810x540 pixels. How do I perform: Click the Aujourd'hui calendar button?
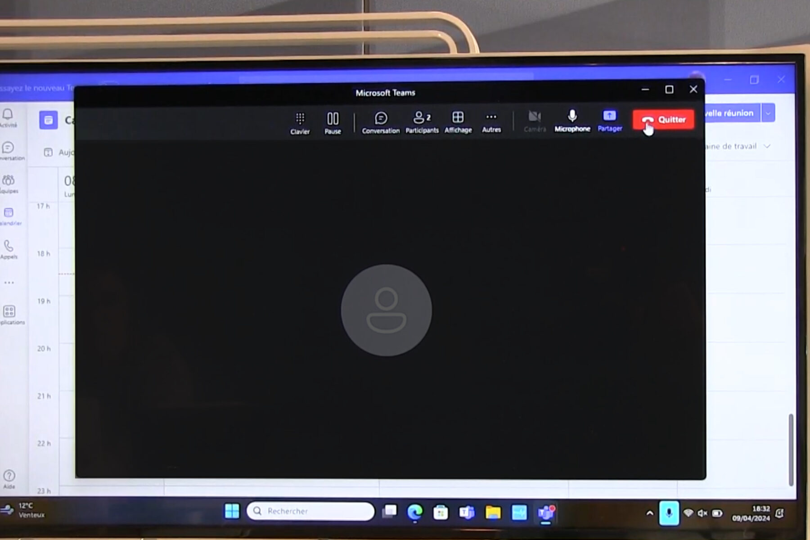click(58, 153)
